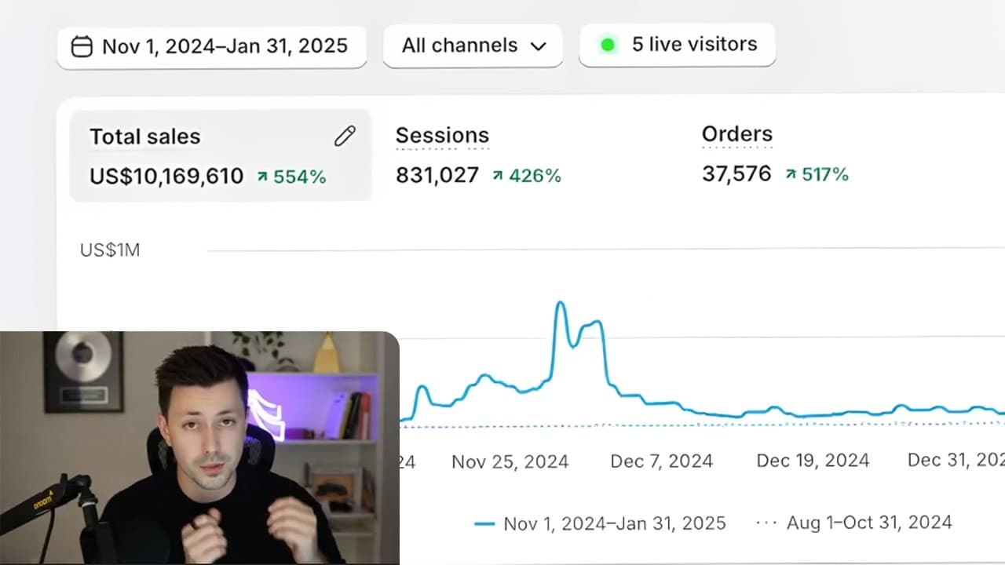1005x565 pixels.
Task: Click the pencil edit icon on Total sales
Action: pos(345,136)
